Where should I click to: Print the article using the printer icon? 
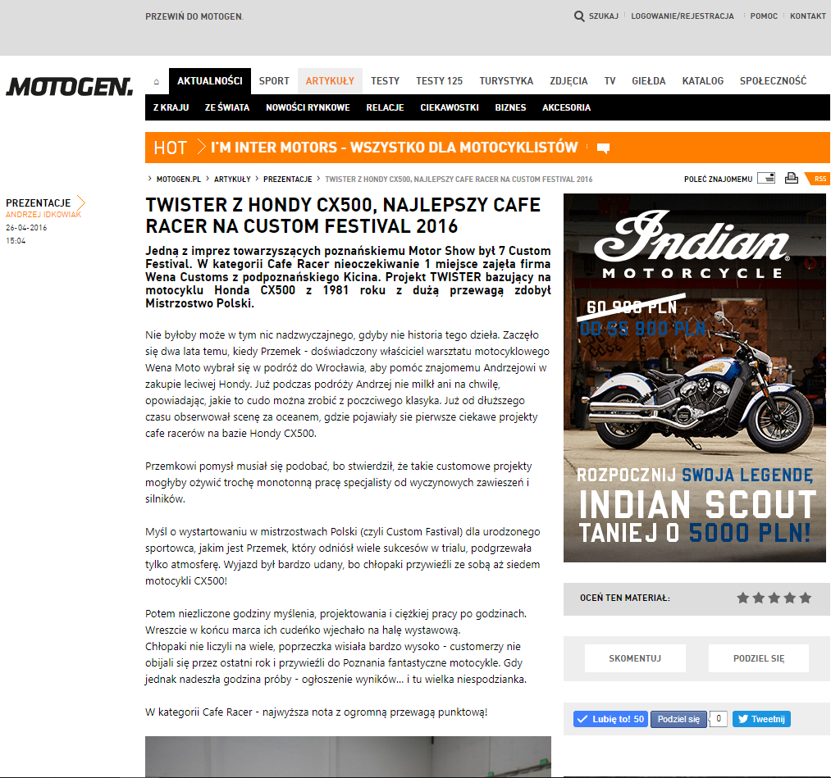click(792, 179)
